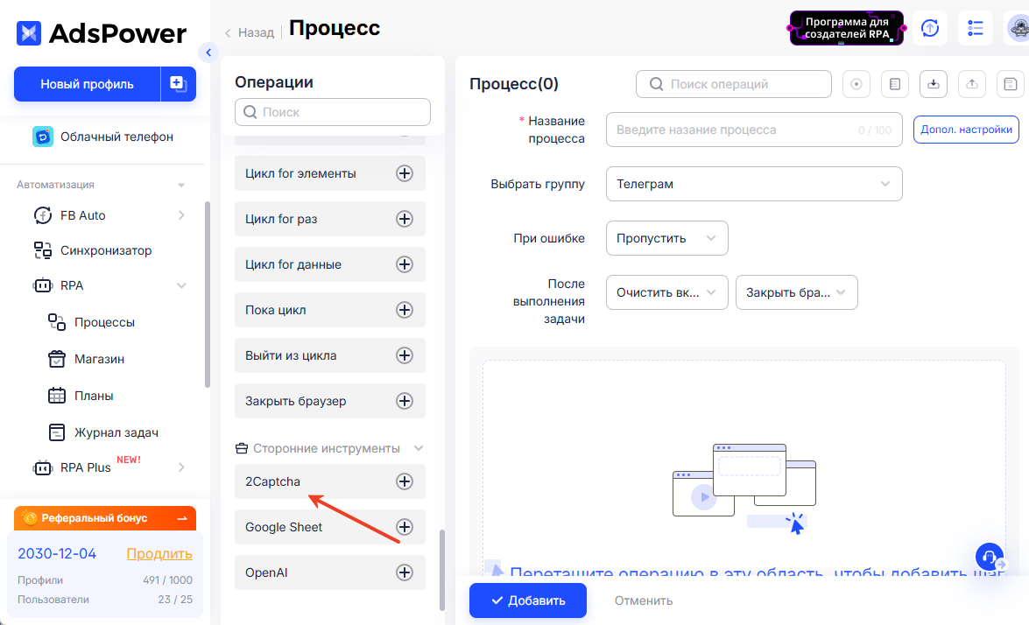Click the AdsPower logo icon
Screen dimensions: 1029x625
[x=29, y=32]
